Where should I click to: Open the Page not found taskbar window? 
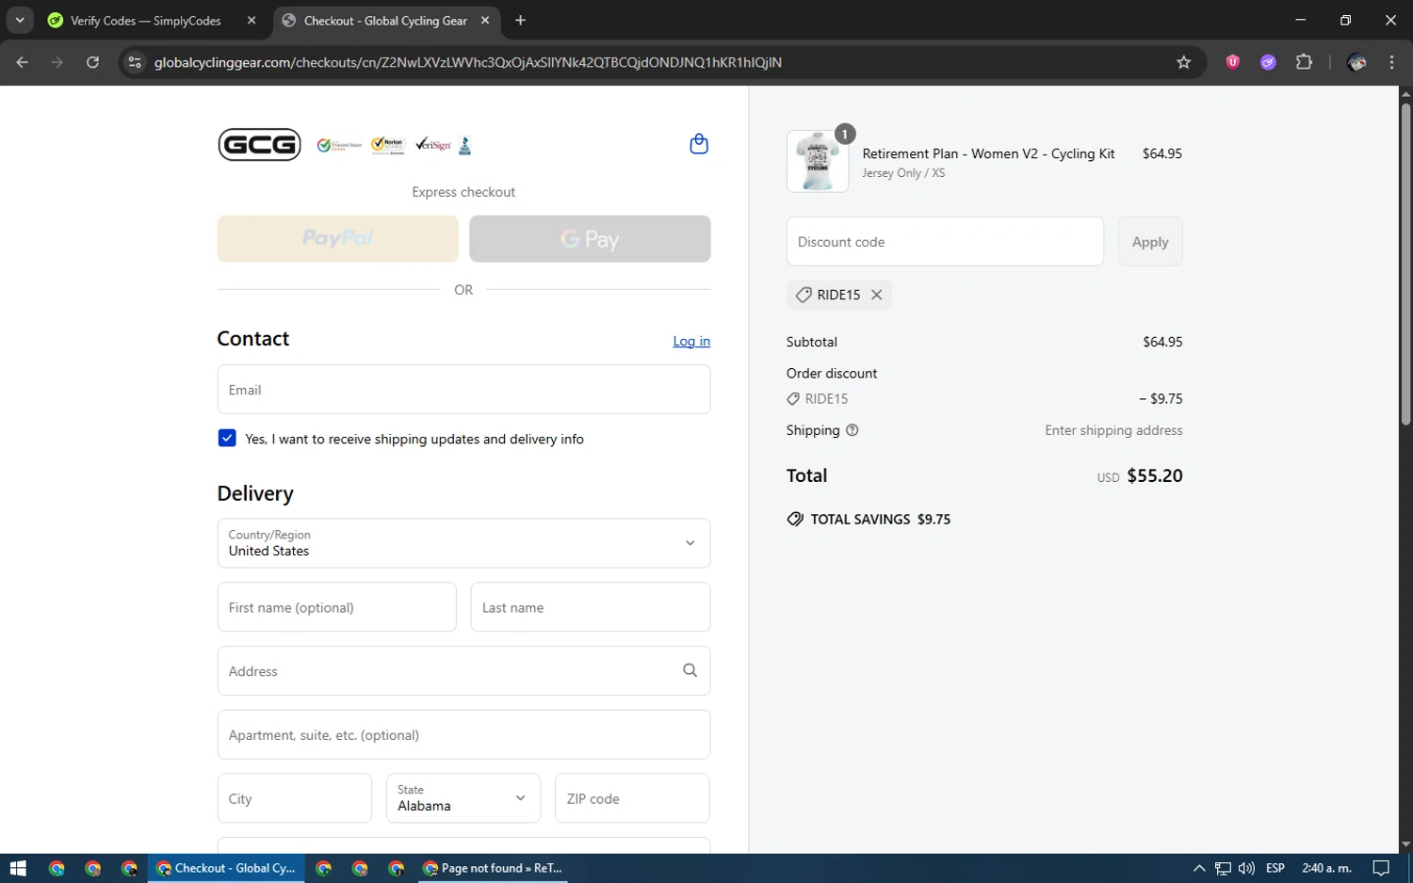pos(492,868)
